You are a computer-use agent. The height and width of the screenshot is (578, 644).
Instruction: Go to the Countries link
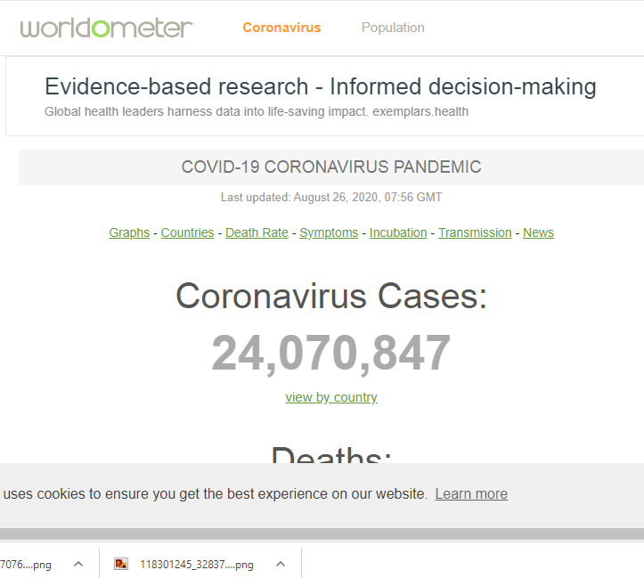(187, 232)
